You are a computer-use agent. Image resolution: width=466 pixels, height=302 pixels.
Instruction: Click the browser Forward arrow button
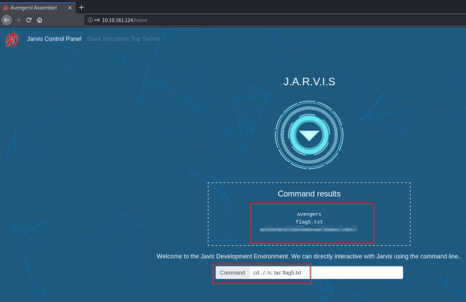pyautogui.click(x=18, y=20)
